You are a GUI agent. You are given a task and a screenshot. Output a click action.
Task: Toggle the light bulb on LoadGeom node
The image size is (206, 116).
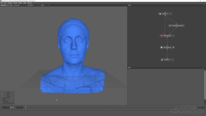coord(171,14)
